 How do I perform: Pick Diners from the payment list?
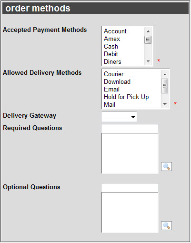tap(112, 61)
